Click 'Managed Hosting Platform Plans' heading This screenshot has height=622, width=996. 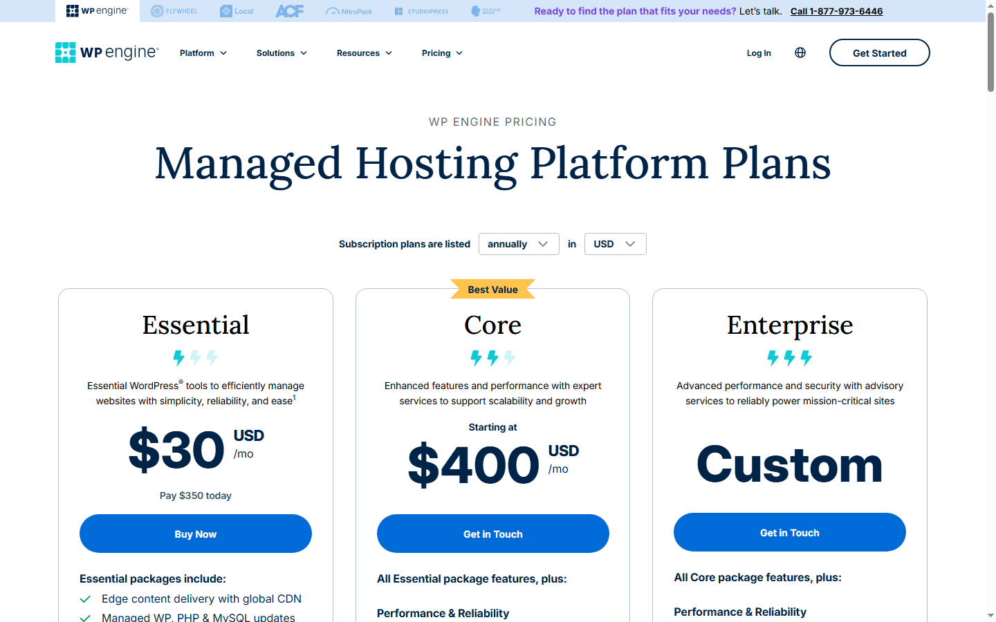(x=492, y=164)
